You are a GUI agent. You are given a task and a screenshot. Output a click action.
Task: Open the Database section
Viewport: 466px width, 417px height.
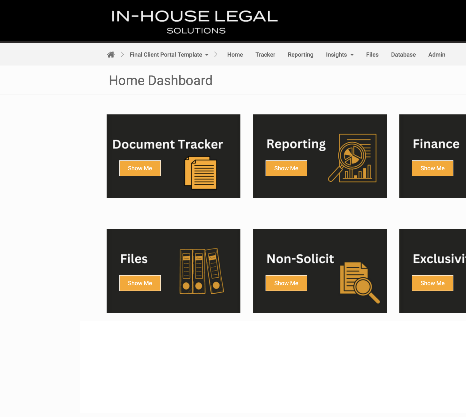click(403, 55)
